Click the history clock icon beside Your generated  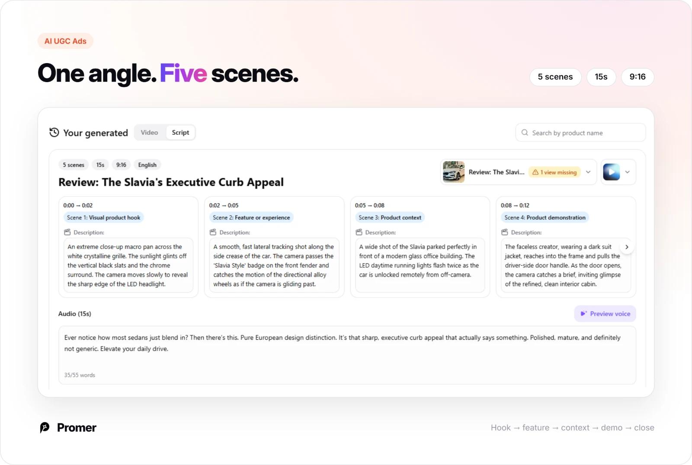(54, 132)
